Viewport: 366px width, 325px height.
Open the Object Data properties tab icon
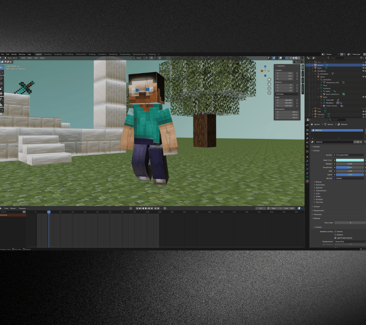307,177
